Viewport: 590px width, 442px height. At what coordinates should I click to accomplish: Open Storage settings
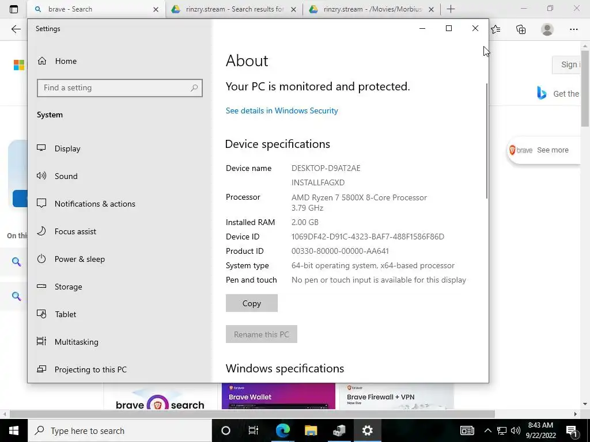[59, 287]
